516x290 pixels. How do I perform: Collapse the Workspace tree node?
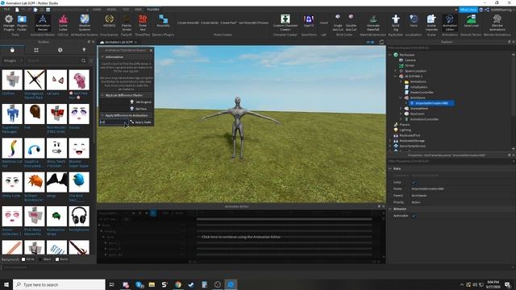pos(390,55)
